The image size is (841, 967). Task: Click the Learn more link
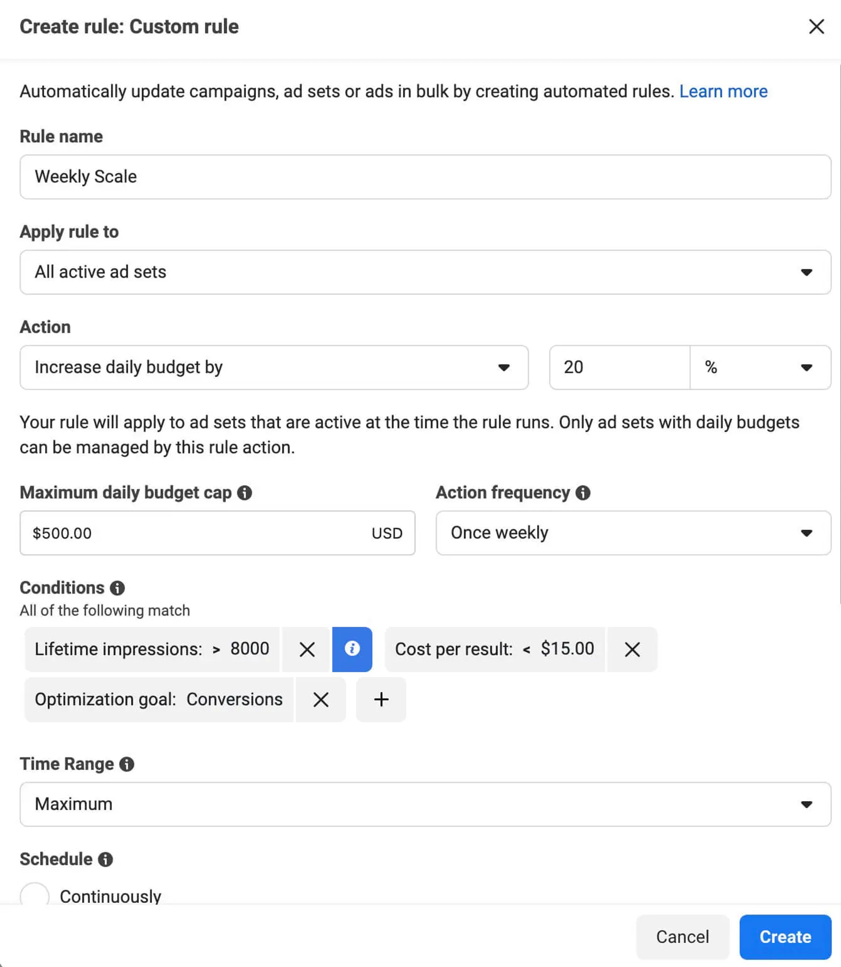coord(723,92)
